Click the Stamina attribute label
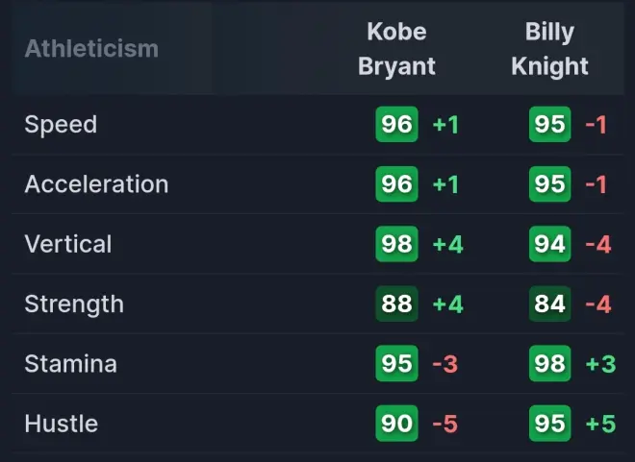 (71, 364)
